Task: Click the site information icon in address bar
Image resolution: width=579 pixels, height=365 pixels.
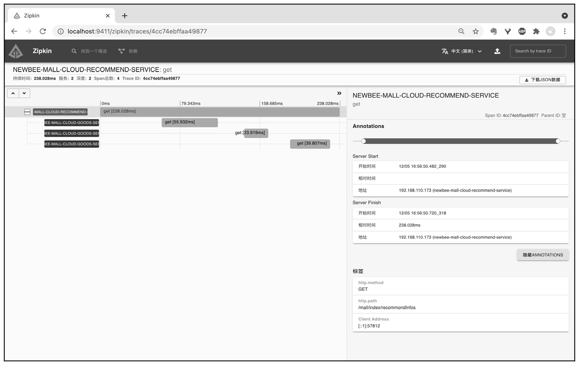Action: (61, 31)
